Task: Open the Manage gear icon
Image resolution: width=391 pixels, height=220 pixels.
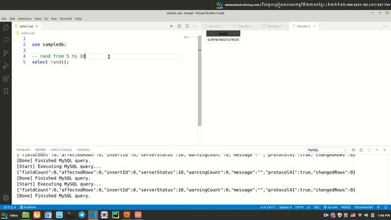Action: (5, 198)
